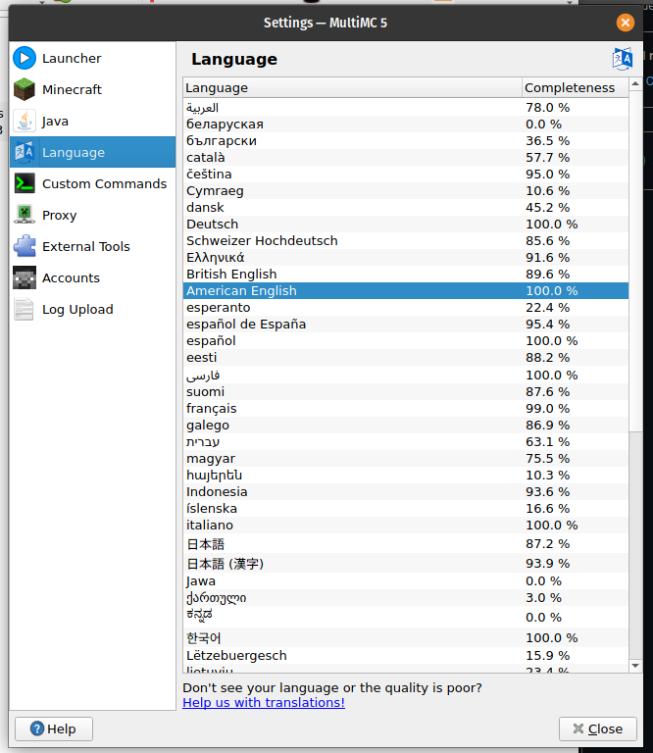This screenshot has height=753, width=653.
Task: Select the 日本語 (漢字) row
Action: 406,564
